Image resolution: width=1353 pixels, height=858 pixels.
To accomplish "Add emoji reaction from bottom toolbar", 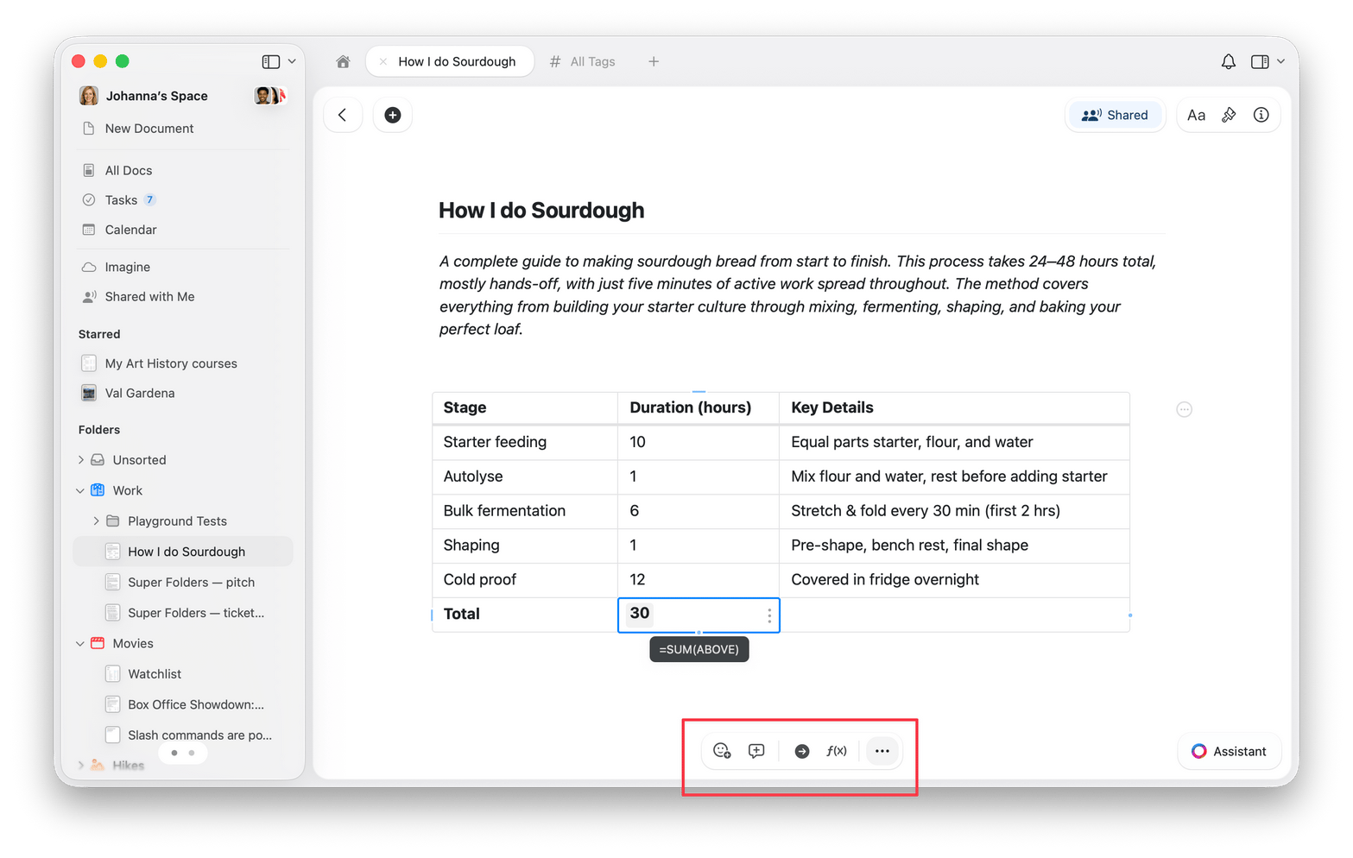I will pyautogui.click(x=723, y=751).
